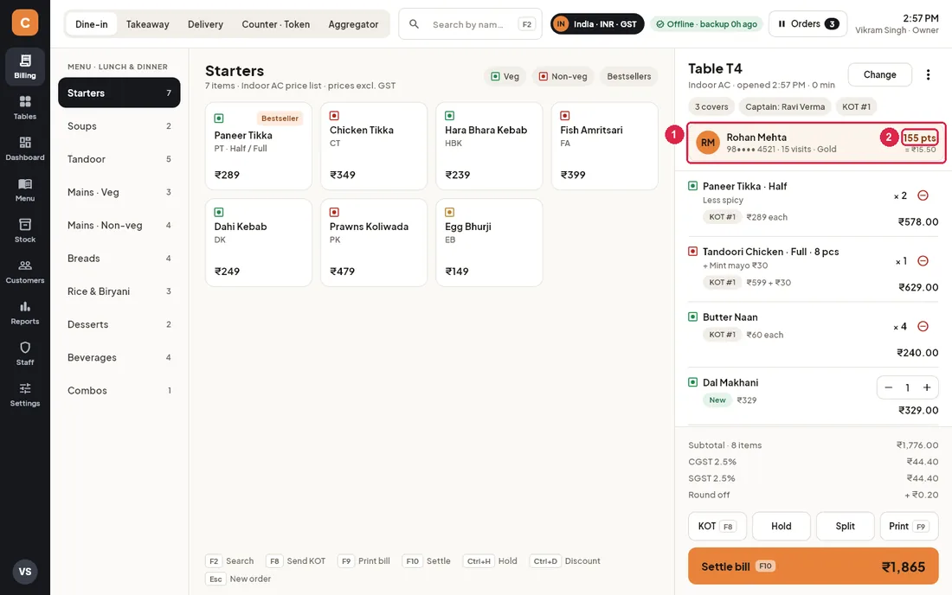Switch to the Aggregator tab

coord(353,24)
